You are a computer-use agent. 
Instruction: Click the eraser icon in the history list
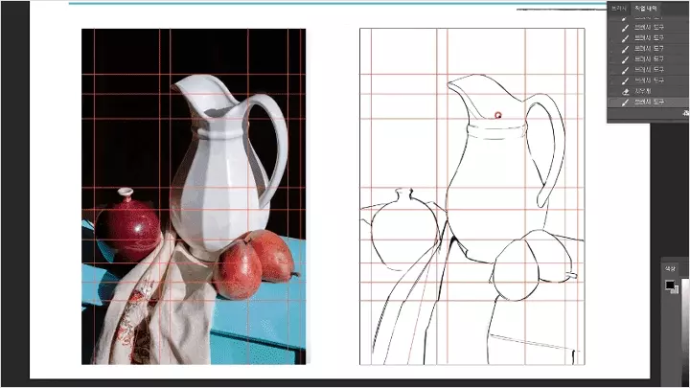point(625,92)
